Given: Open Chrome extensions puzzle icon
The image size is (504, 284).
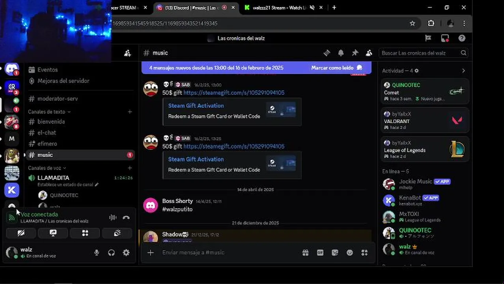Looking at the screenshot, I should 431,23.
